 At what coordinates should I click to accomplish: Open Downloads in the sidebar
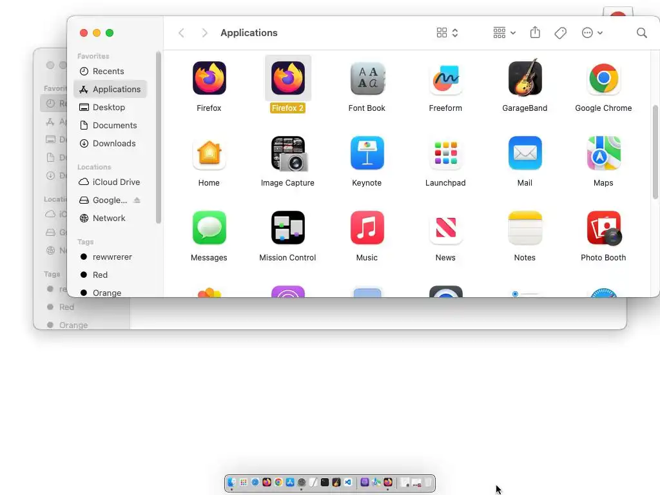[110, 144]
